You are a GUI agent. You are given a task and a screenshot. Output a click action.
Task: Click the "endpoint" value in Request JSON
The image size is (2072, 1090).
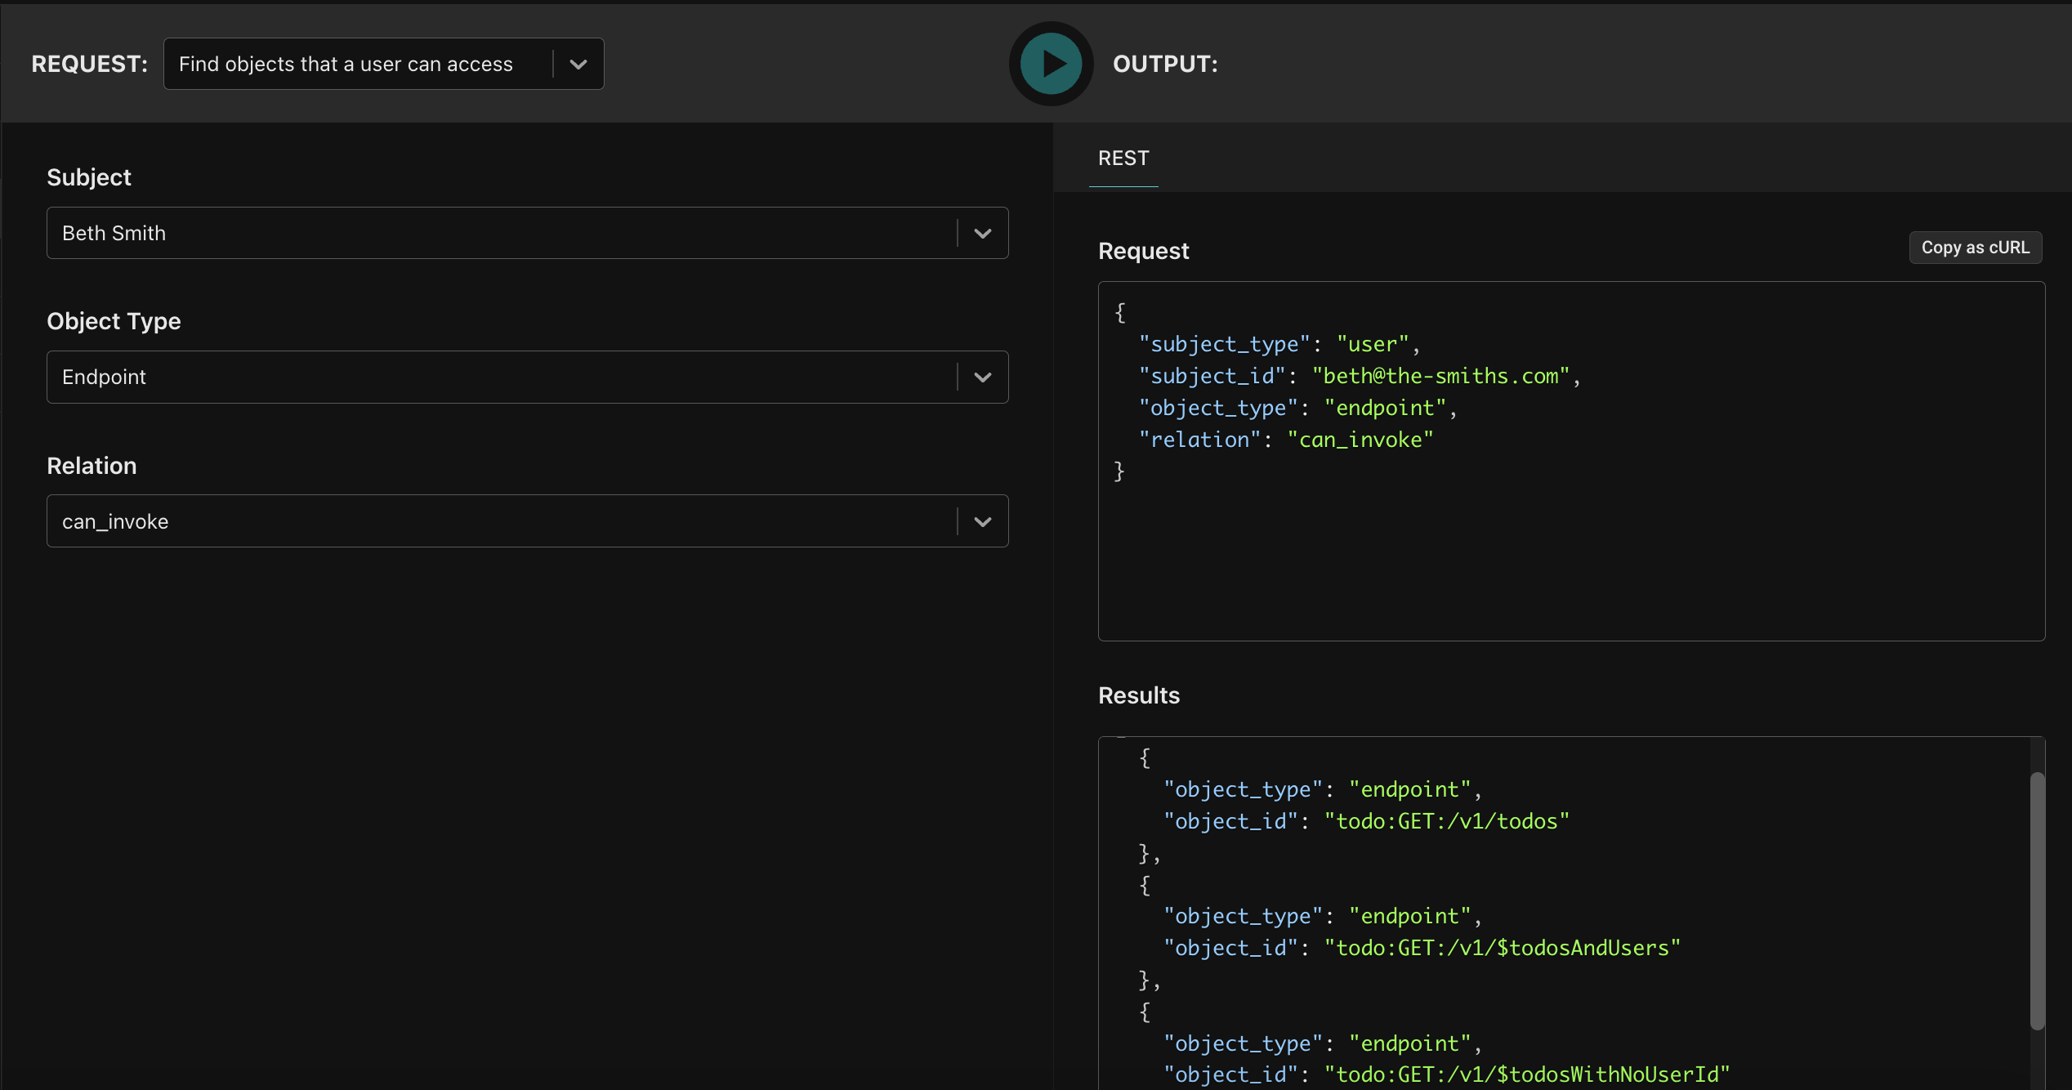click(x=1385, y=409)
